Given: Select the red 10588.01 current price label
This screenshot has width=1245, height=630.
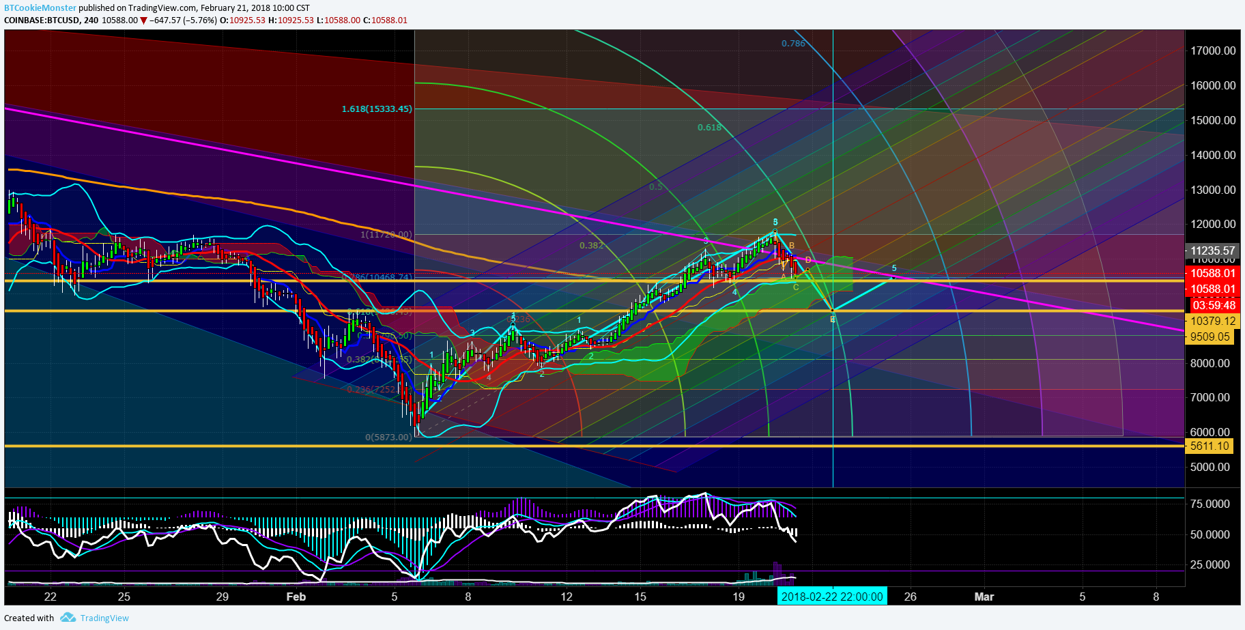Looking at the screenshot, I should [1213, 273].
